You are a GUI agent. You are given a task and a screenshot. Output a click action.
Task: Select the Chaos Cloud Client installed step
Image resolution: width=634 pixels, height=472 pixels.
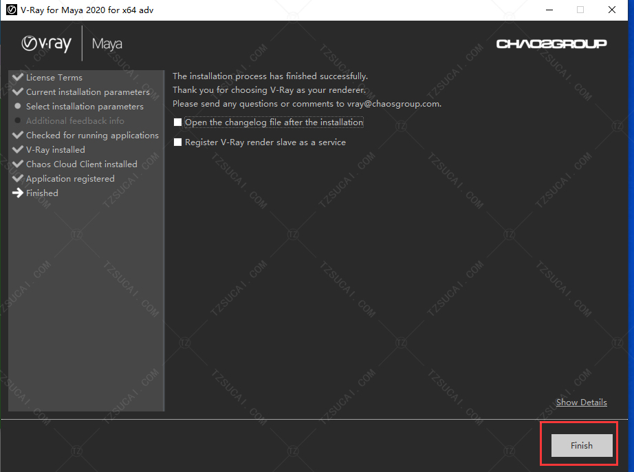[82, 164]
